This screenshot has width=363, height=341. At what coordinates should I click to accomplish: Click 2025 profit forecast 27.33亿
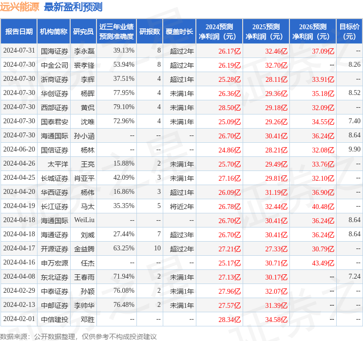[276, 248]
